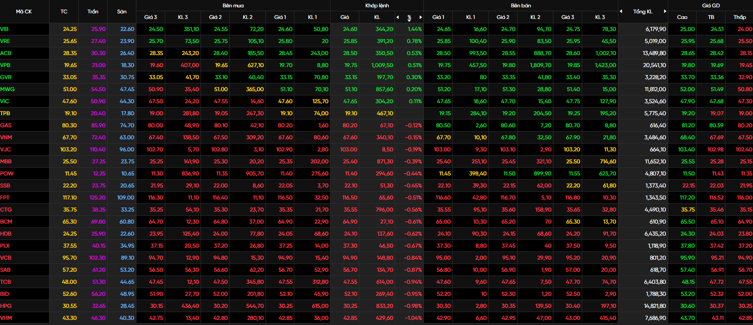Click the Tổng KL header label
Screen dimensions: 753x325
(x=642, y=12)
